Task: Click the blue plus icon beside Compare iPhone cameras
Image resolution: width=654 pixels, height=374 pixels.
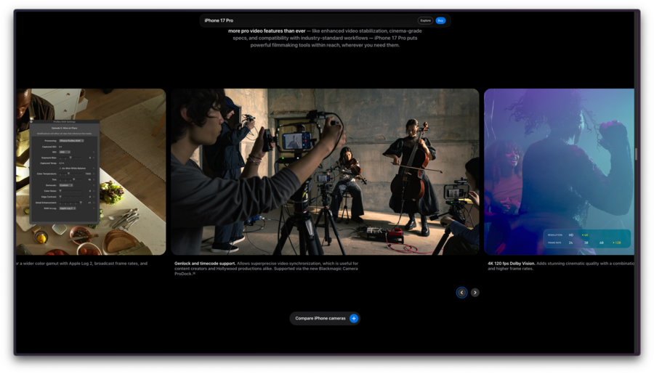Action: [354, 318]
